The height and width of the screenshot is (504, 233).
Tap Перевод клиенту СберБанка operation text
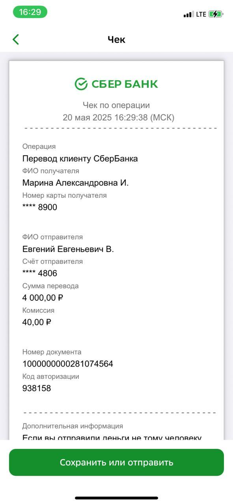click(80, 159)
